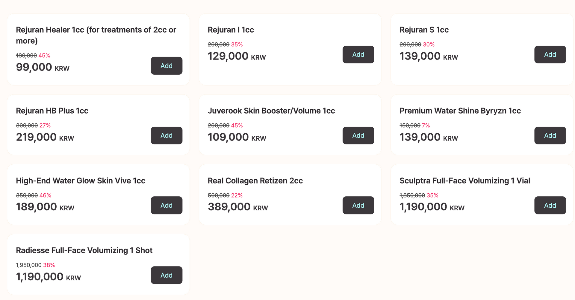Screen dimensions: 575x300
Task: Add Rejuran Healer 1cc to cart
Action: coord(166,66)
